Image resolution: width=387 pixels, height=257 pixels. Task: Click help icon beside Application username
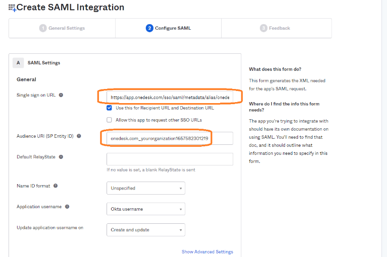click(67, 207)
